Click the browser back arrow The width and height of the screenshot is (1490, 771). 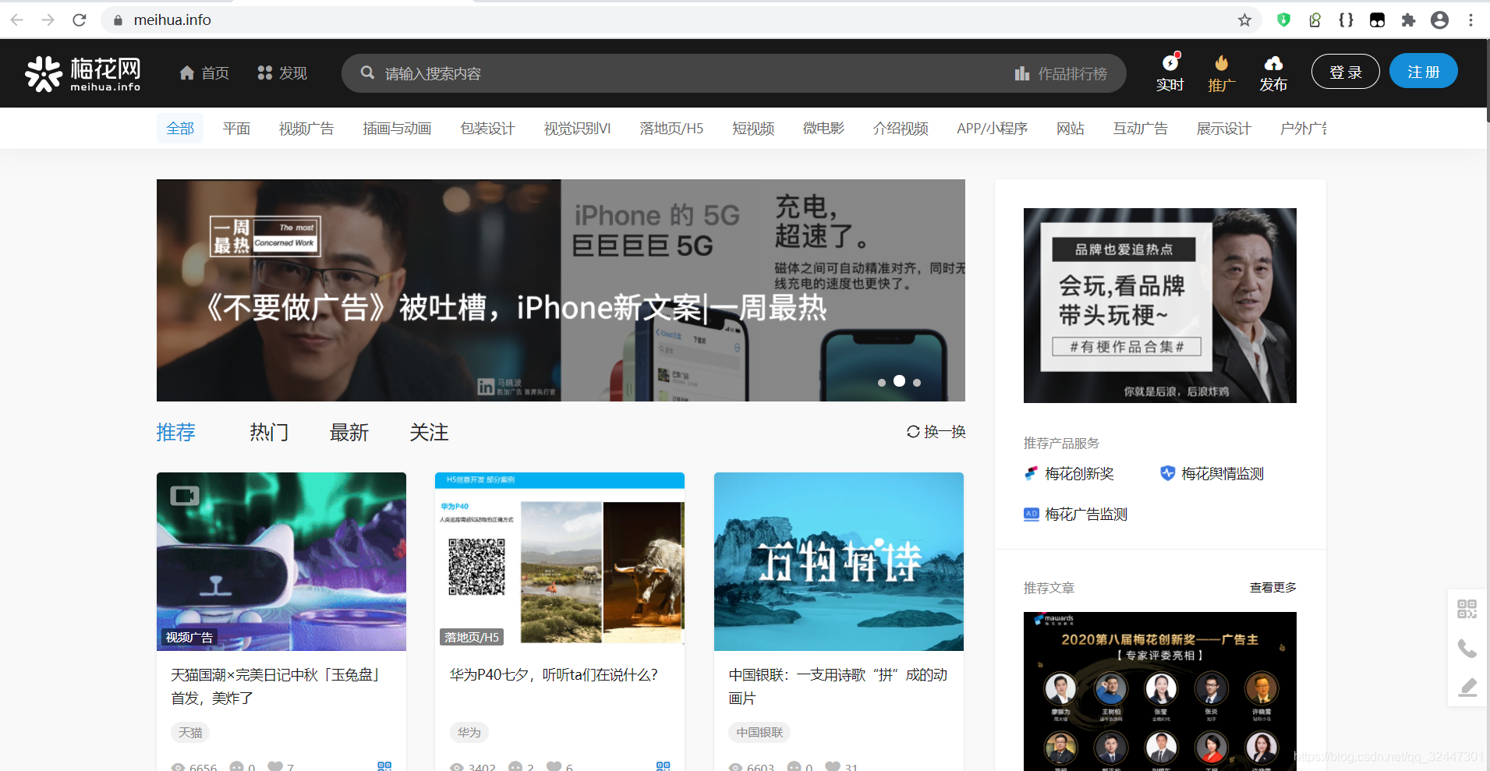[17, 20]
